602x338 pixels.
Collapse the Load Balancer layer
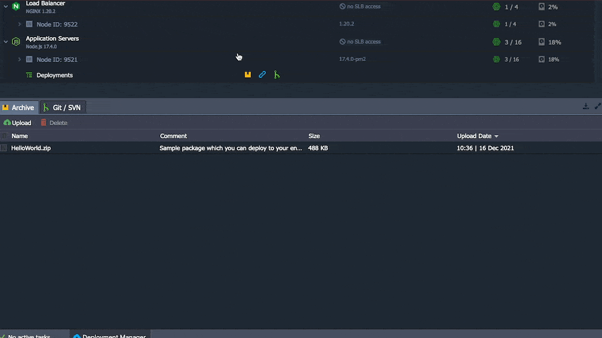[x=6, y=7]
